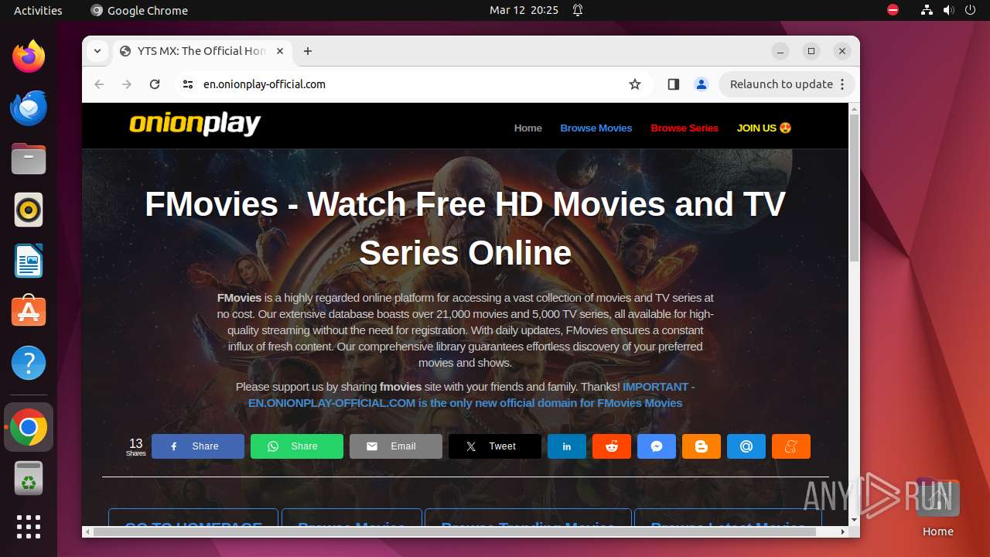Open Chrome profile avatar
Screen dimensions: 990x557
[702, 84]
